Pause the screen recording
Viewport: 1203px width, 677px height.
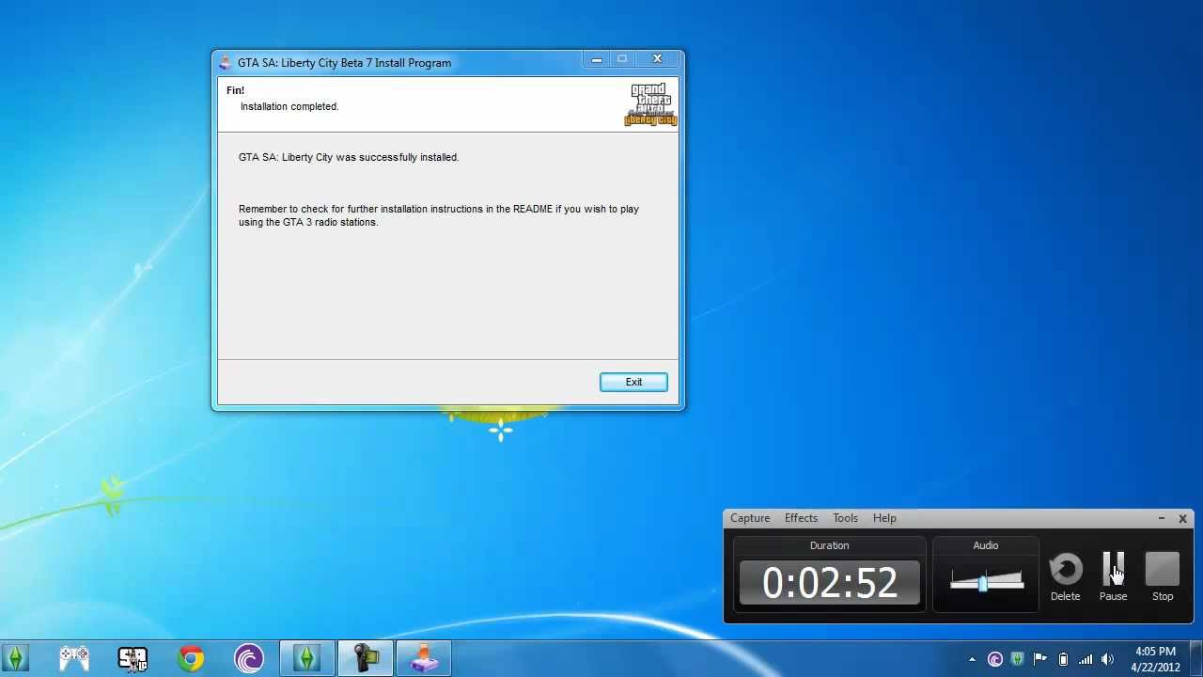pos(1113,576)
